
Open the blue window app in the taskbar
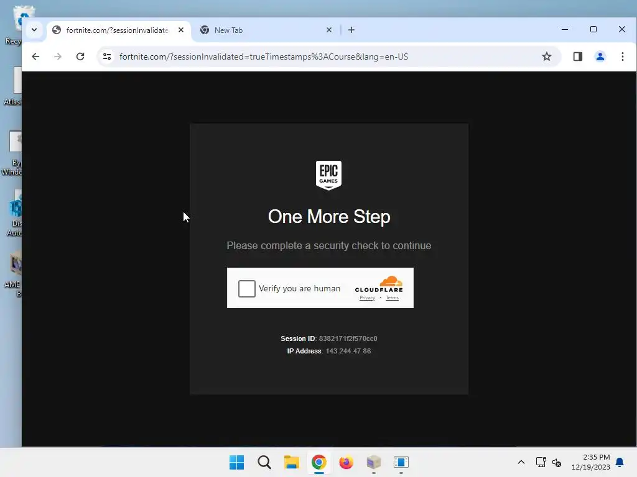pyautogui.click(x=401, y=462)
